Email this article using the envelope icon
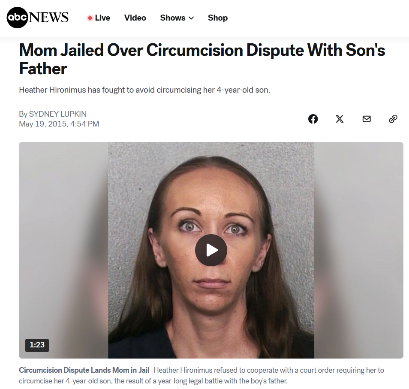Screen dimensions: 409x389 [367, 119]
